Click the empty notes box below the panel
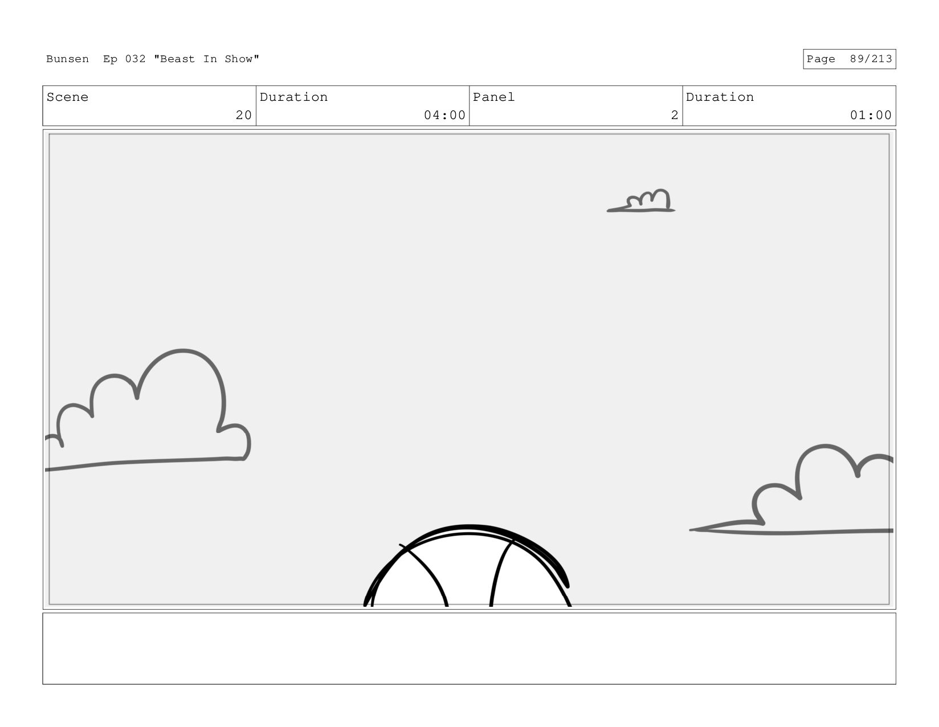Screen dimensions: 939x727 pos(469,648)
